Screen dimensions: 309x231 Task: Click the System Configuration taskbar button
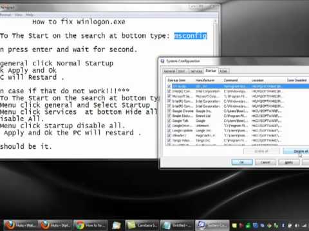click(212, 225)
